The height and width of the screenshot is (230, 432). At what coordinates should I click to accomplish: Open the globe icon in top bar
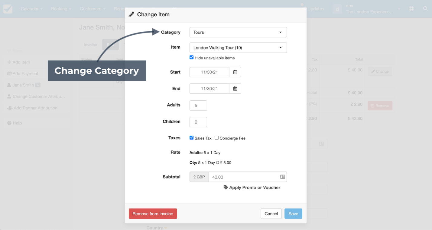411,9
